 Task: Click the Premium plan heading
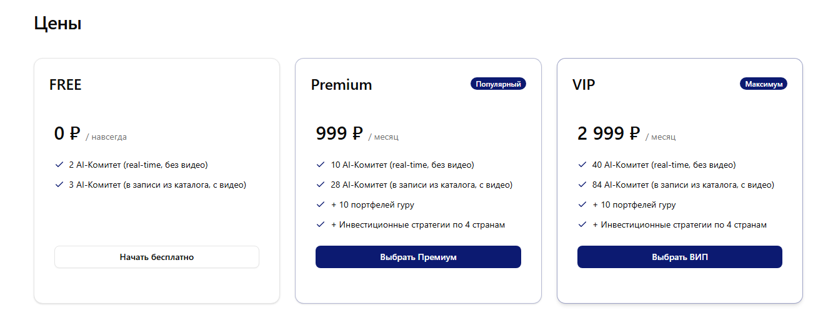[x=341, y=85]
